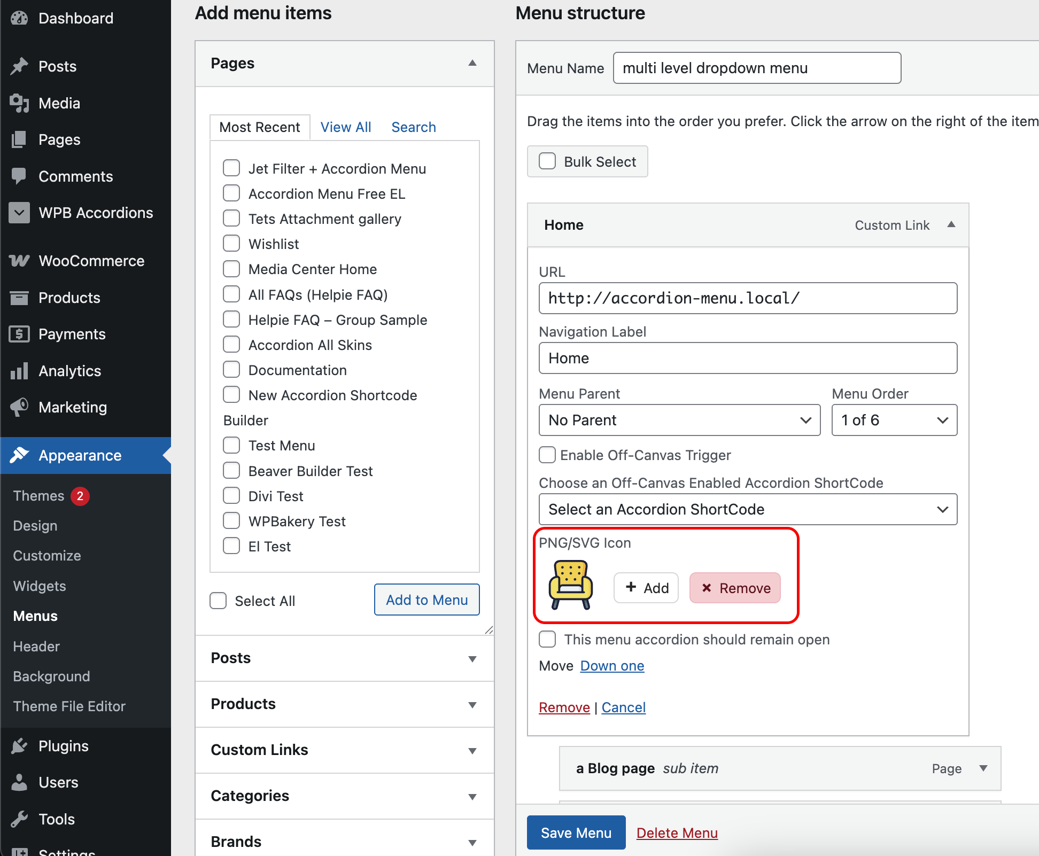Enable Off-Canvas Trigger checkbox
1039x856 pixels.
(x=547, y=455)
